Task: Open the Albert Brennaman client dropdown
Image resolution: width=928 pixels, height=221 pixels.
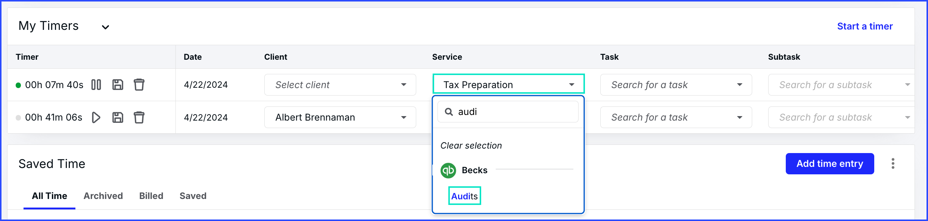Action: pyautogui.click(x=340, y=117)
